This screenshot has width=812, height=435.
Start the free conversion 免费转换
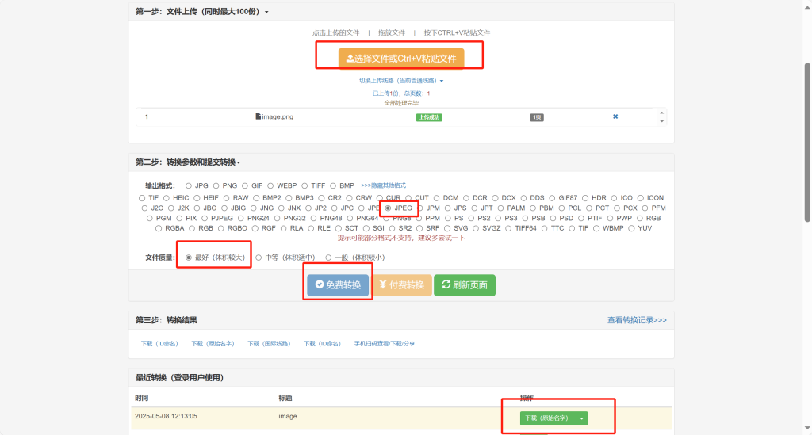pyautogui.click(x=338, y=285)
